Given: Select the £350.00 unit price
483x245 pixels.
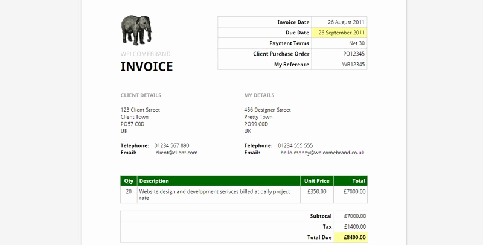Looking at the screenshot, I should tap(316, 191).
